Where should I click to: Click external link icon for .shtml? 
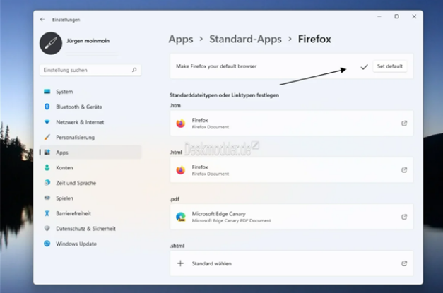pos(404,263)
